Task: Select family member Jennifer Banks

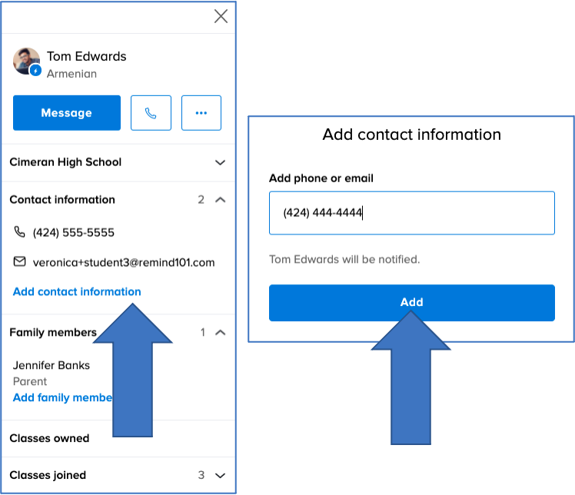Action: point(52,365)
